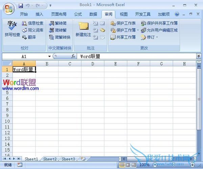The height and width of the screenshot is (169, 203).
Task: Switch to the 数据 tab
Action: [93, 14]
